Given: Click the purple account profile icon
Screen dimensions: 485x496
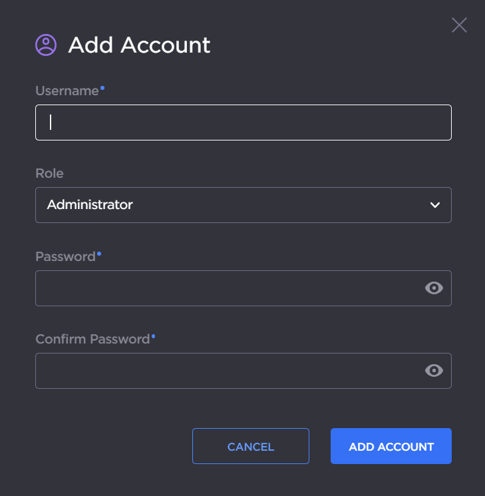Looking at the screenshot, I should tap(46, 45).
